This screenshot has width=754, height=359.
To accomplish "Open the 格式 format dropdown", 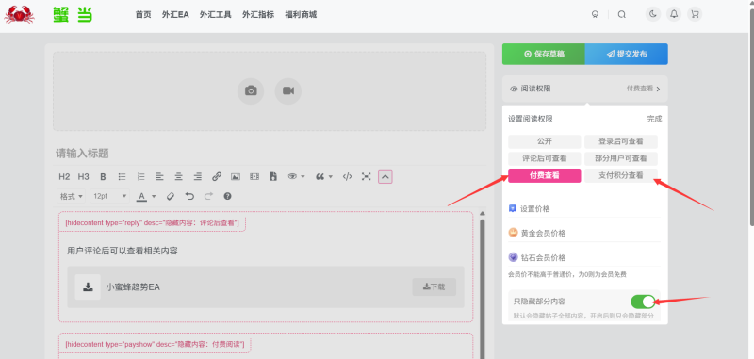I will pyautogui.click(x=72, y=196).
